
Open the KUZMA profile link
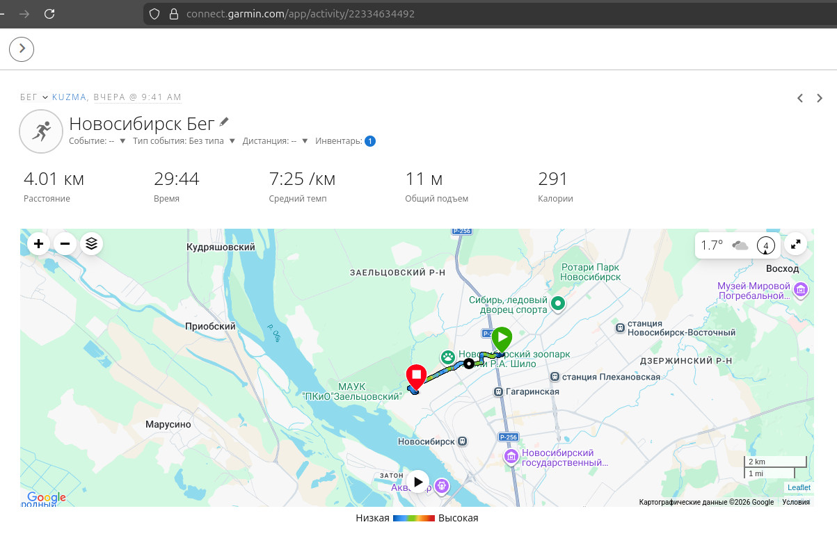(x=69, y=97)
